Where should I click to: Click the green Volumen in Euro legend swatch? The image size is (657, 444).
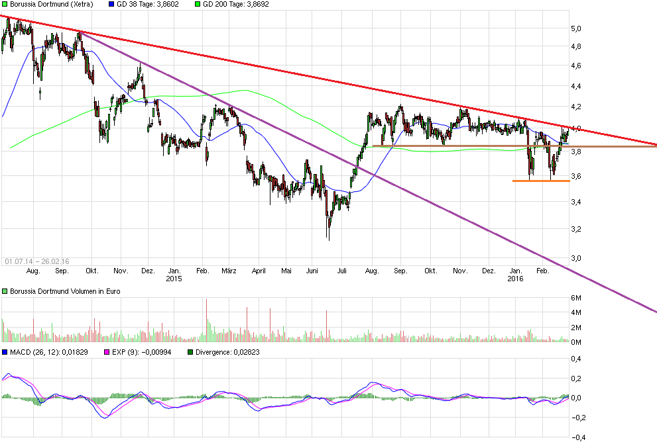5,291
